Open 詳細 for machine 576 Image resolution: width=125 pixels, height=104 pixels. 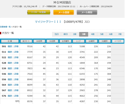[16, 96]
